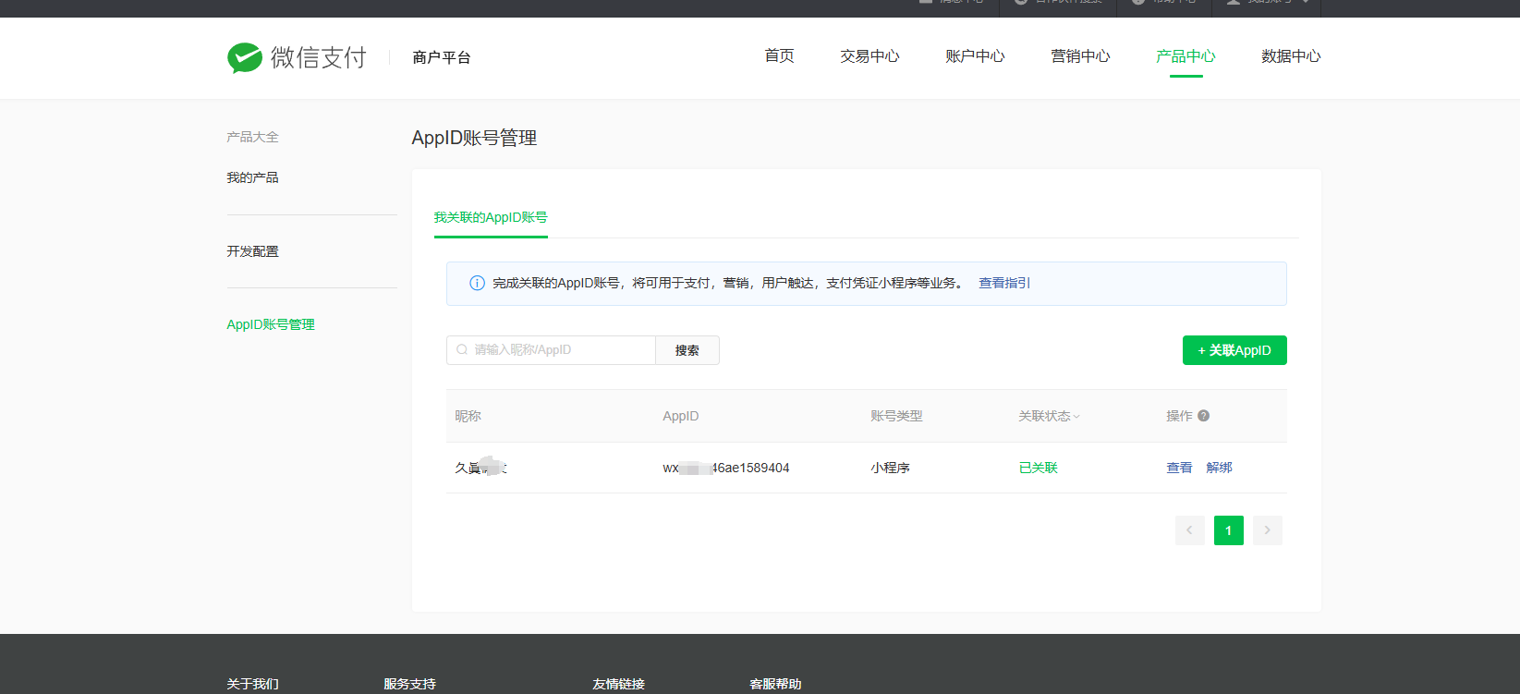Image resolution: width=1520 pixels, height=694 pixels.
Task: Click 服务支持 in the footer
Action: coord(409,684)
